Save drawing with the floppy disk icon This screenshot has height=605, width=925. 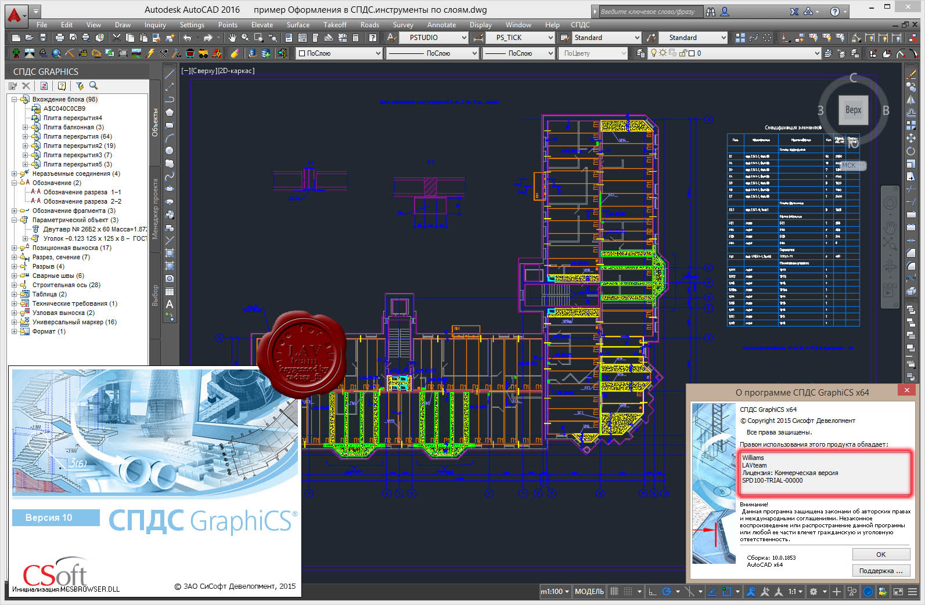pyautogui.click(x=42, y=38)
